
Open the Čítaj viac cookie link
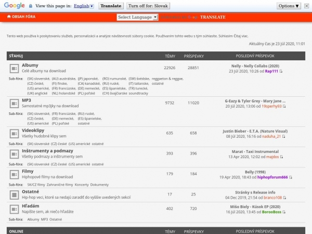coord(241,36)
